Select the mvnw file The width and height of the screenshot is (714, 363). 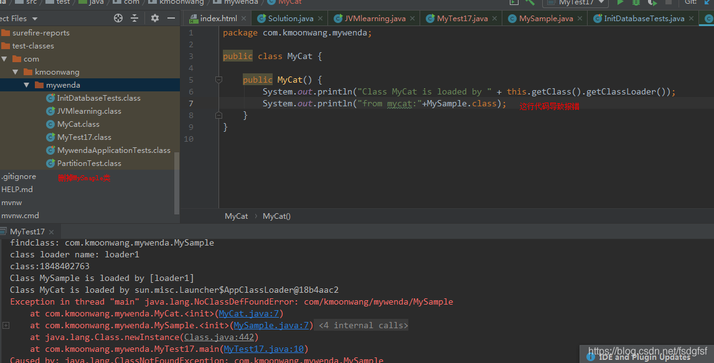click(x=12, y=203)
